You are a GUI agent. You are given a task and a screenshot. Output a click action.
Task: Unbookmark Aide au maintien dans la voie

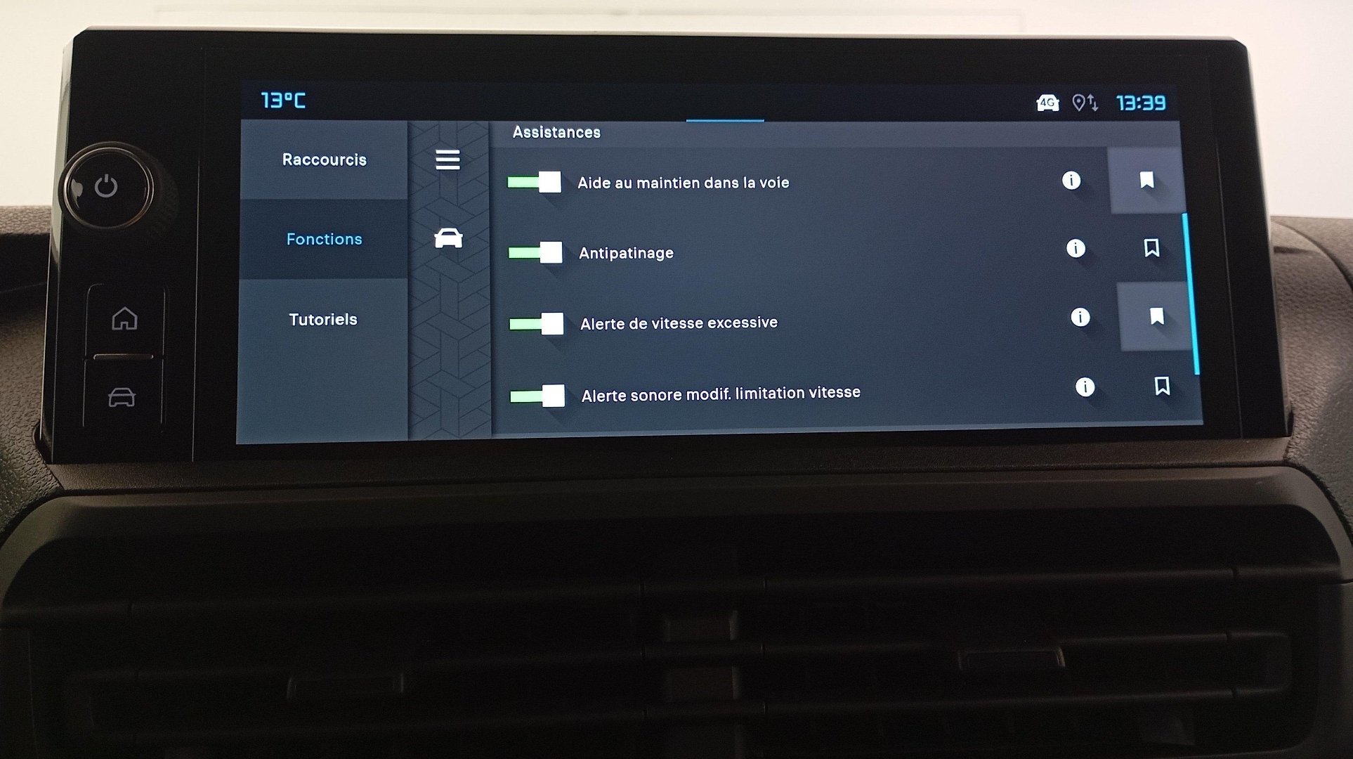(1146, 181)
